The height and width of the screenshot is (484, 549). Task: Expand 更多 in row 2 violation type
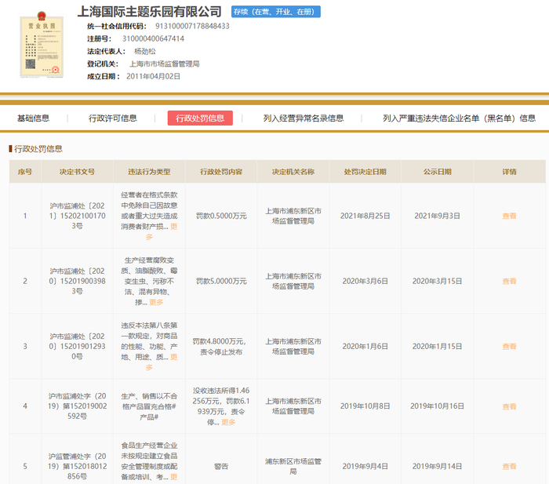156,302
